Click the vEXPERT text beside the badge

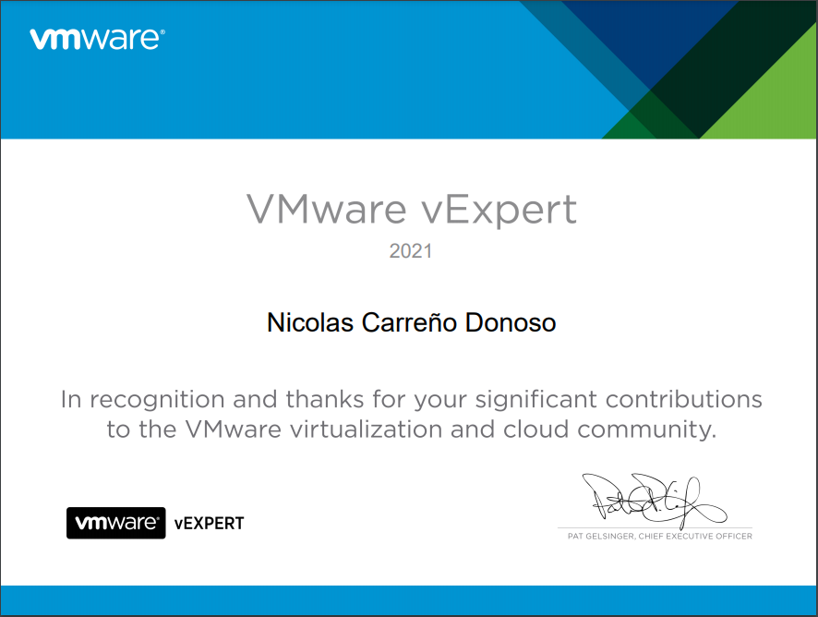point(209,523)
